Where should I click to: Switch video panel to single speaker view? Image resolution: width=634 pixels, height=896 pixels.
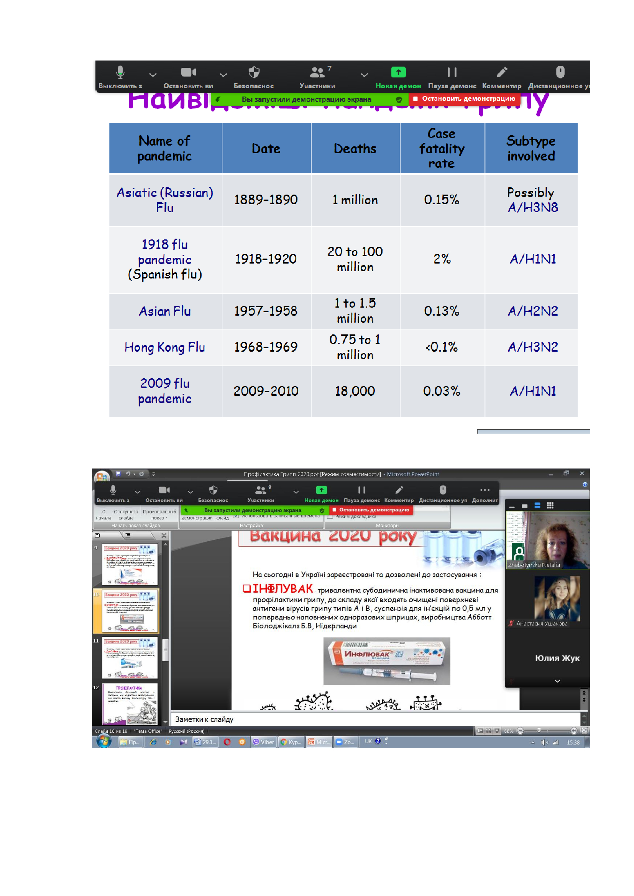[525, 506]
